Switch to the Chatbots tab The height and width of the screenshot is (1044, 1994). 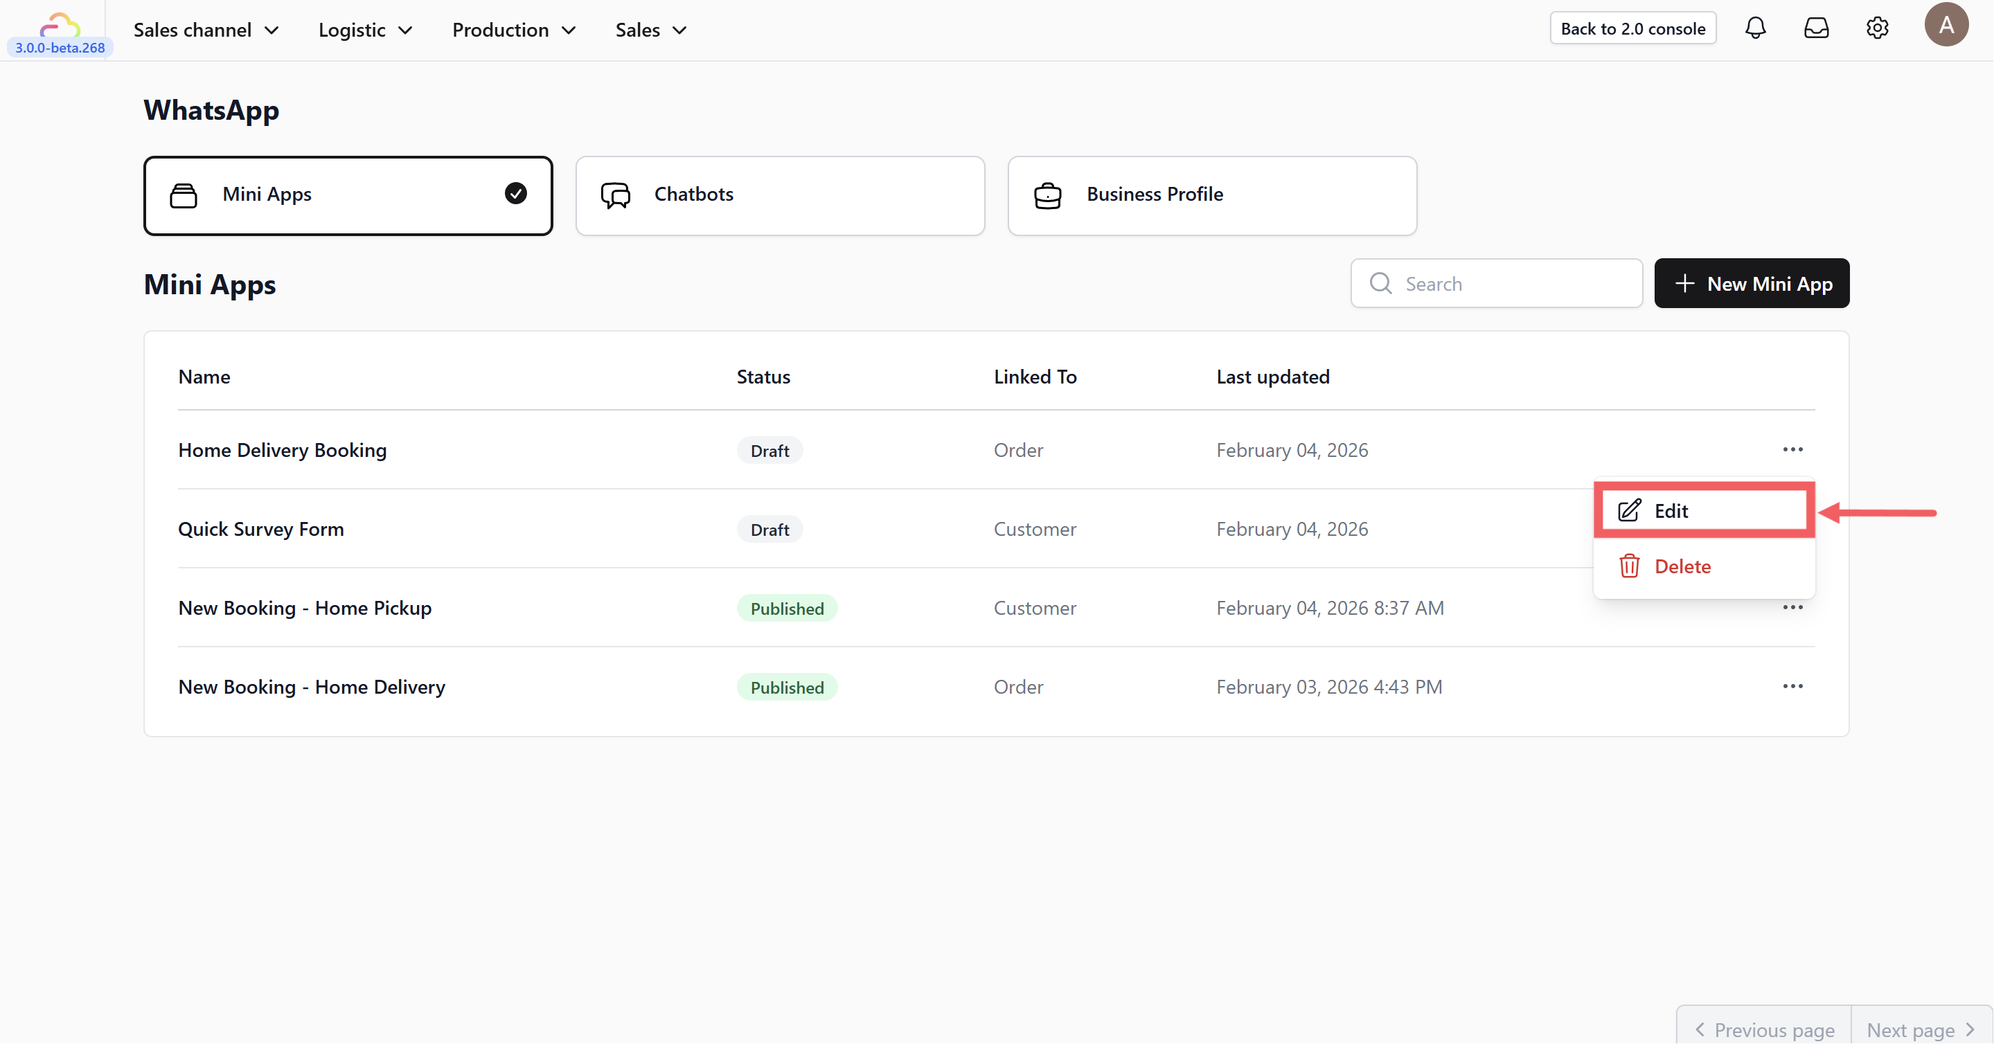click(779, 196)
